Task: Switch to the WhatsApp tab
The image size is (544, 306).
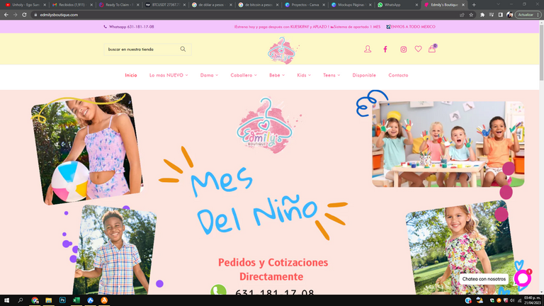Action: (x=397, y=5)
